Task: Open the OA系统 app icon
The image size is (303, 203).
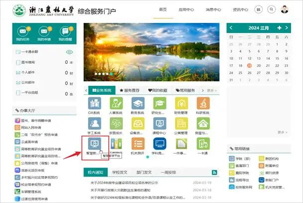Action: [x=94, y=103]
